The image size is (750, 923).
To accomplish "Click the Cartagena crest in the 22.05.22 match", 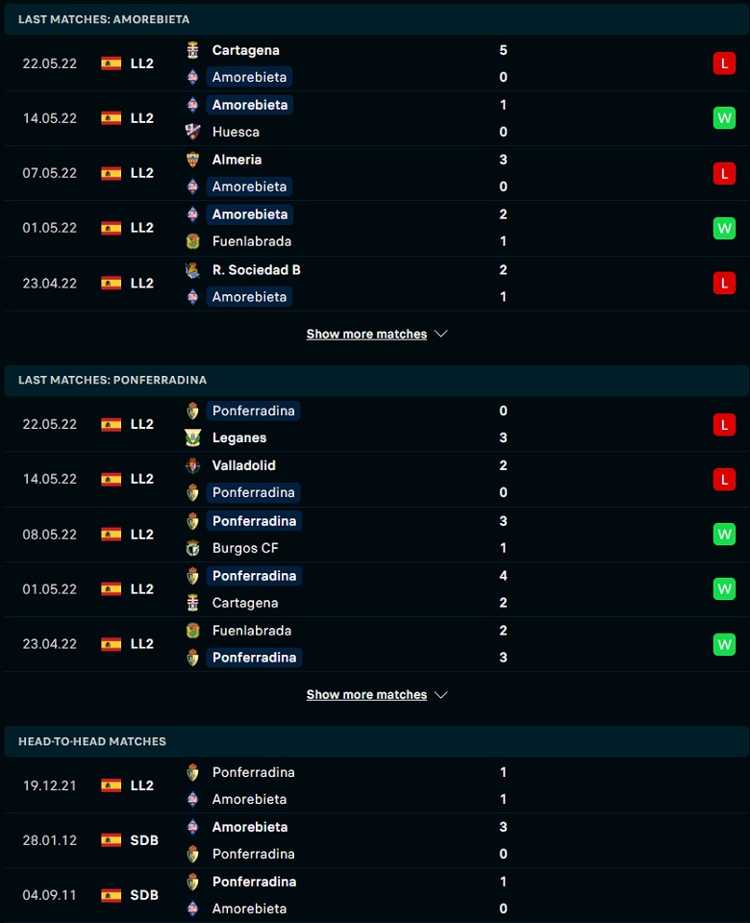I will (192, 50).
